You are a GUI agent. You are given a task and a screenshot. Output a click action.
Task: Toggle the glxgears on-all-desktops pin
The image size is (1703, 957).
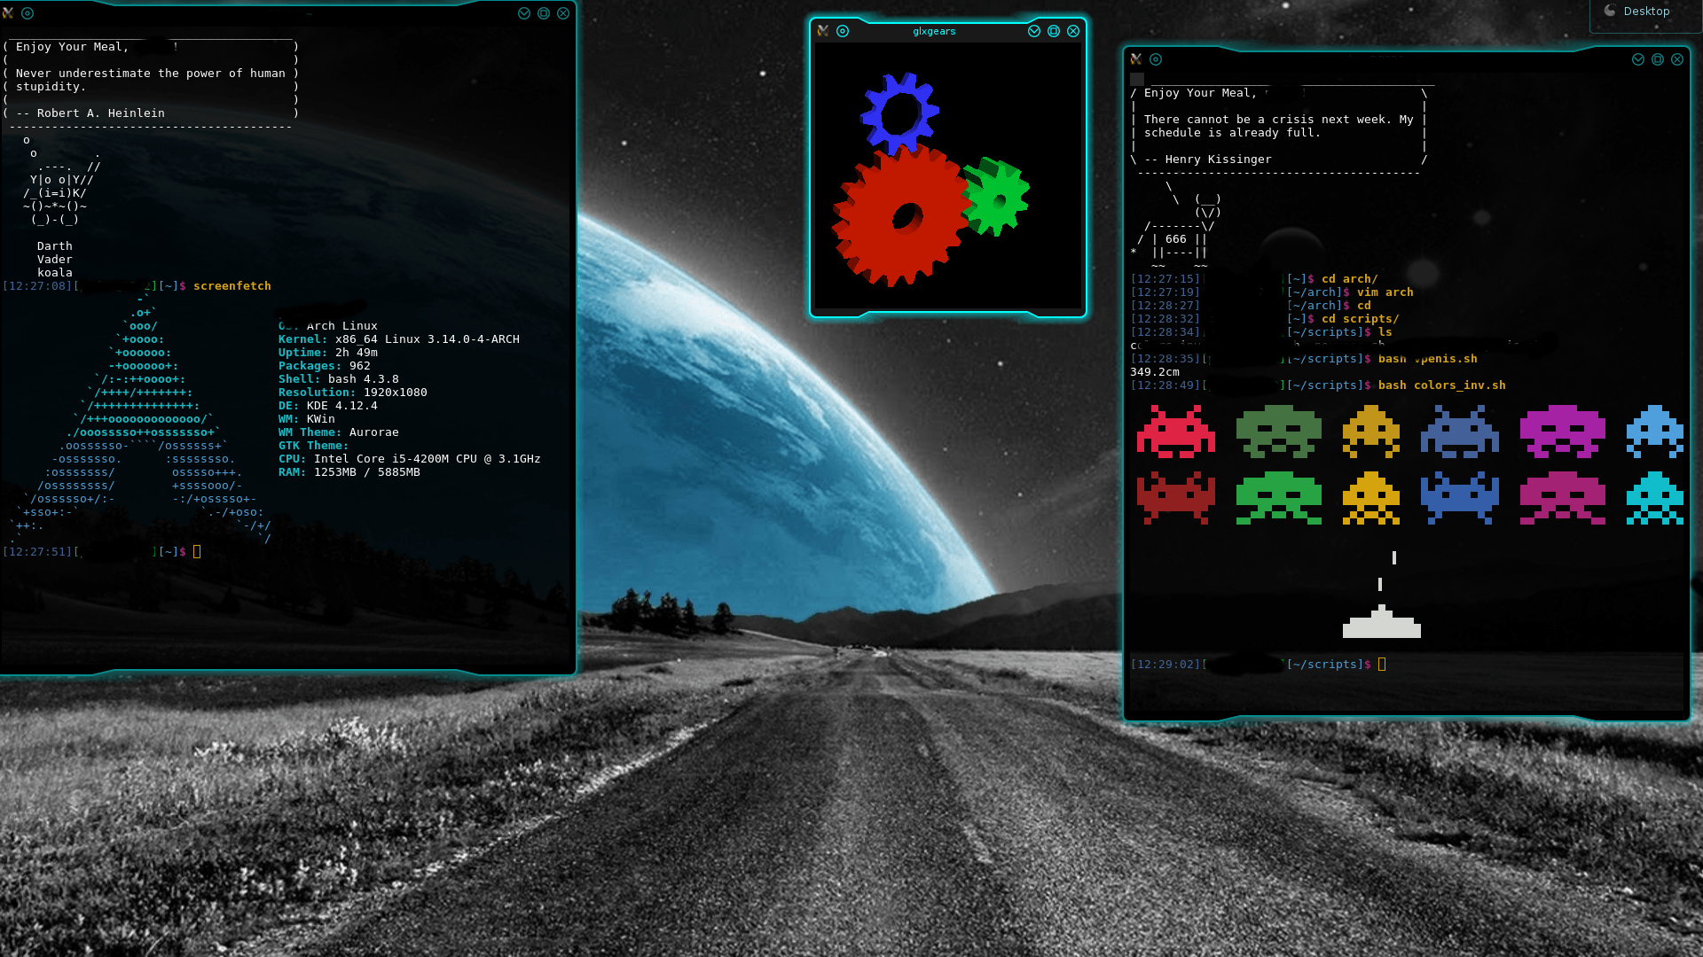pyautogui.click(x=843, y=31)
